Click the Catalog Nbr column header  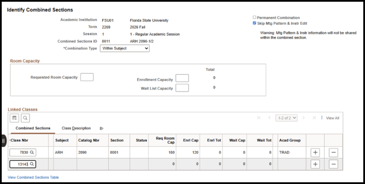pos(89,140)
